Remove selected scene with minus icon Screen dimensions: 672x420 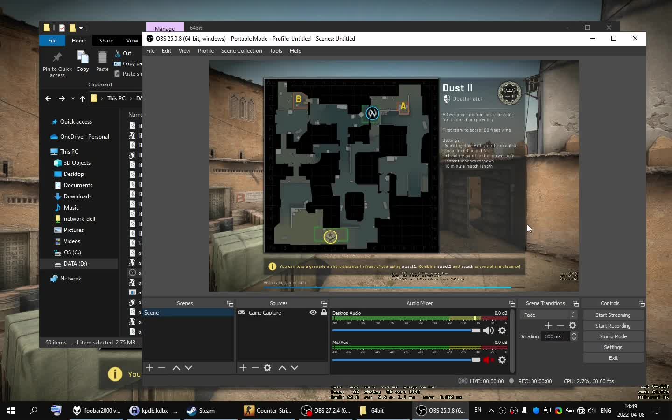pyautogui.click(x=161, y=368)
